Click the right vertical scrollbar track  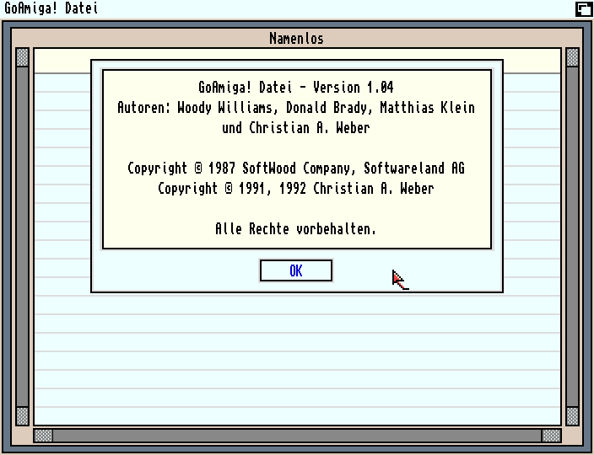[x=572, y=237]
